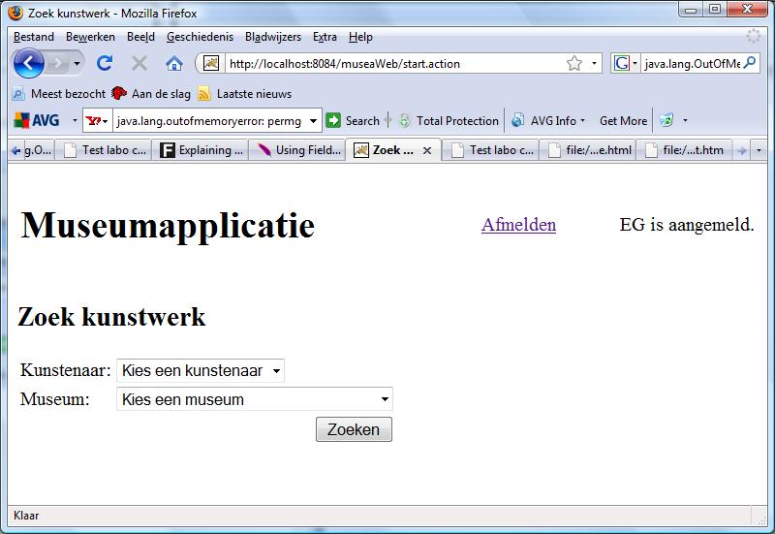Open Total Protection in AVG toolbar

[x=449, y=121]
